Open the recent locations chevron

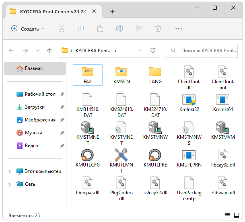(x=37, y=51)
